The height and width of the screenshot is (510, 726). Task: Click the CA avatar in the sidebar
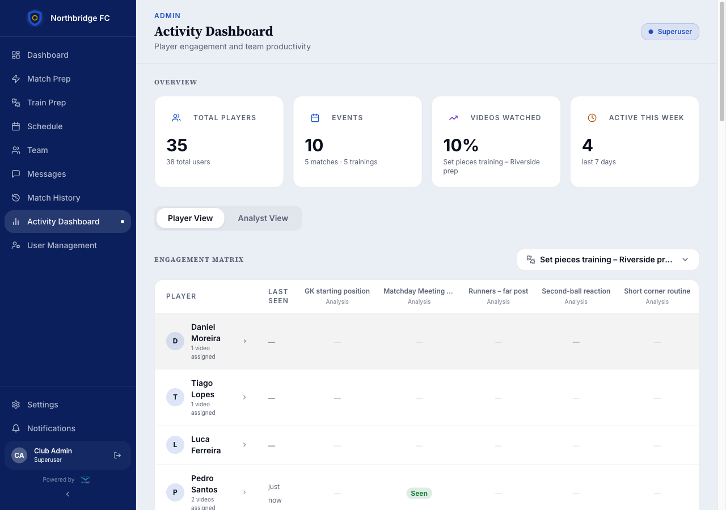(x=19, y=456)
